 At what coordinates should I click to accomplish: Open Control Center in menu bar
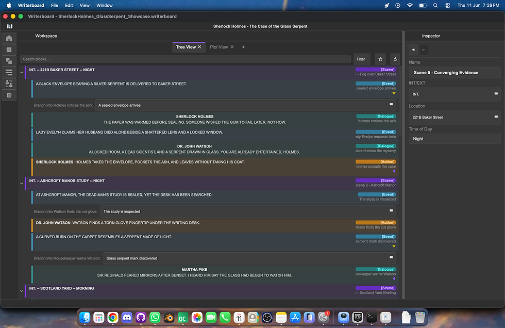click(x=448, y=6)
